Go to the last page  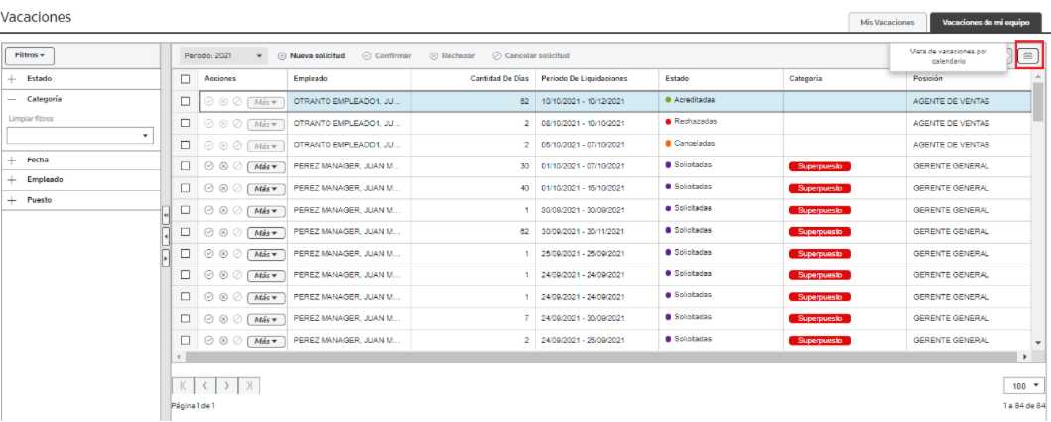click(249, 386)
